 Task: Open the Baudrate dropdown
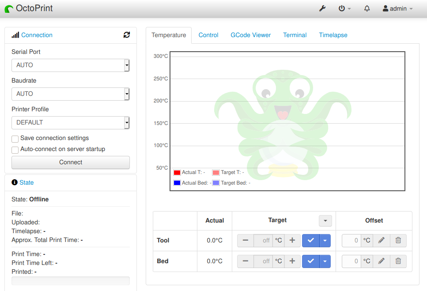(71, 94)
